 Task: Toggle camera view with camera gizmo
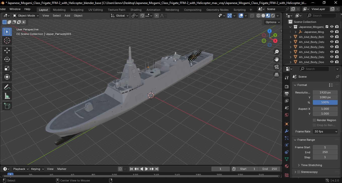coord(277,67)
